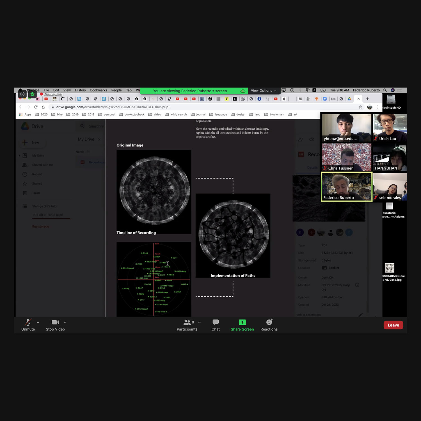Open video options arrow beside Stop Video

point(65,322)
